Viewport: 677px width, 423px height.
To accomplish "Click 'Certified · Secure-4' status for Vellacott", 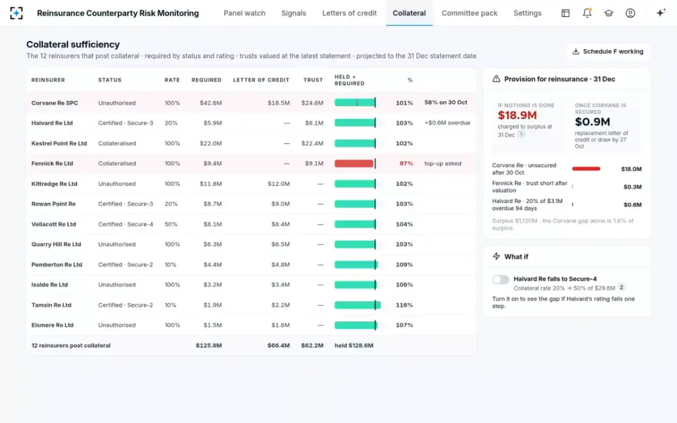I will tap(126, 224).
